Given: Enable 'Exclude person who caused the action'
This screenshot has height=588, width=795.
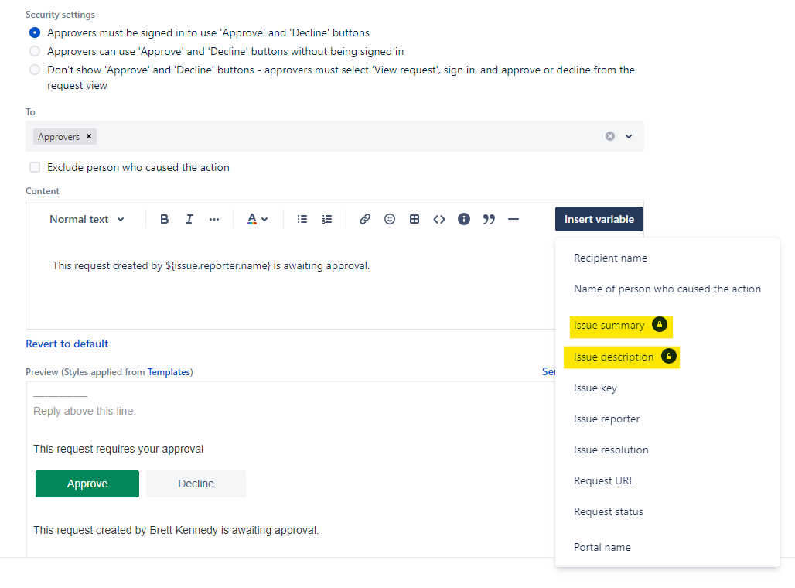Looking at the screenshot, I should pyautogui.click(x=34, y=167).
